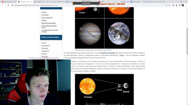This screenshot has height=105, width=188.
Task: Click the donation goal progress bar
Action: (x=86, y=3)
